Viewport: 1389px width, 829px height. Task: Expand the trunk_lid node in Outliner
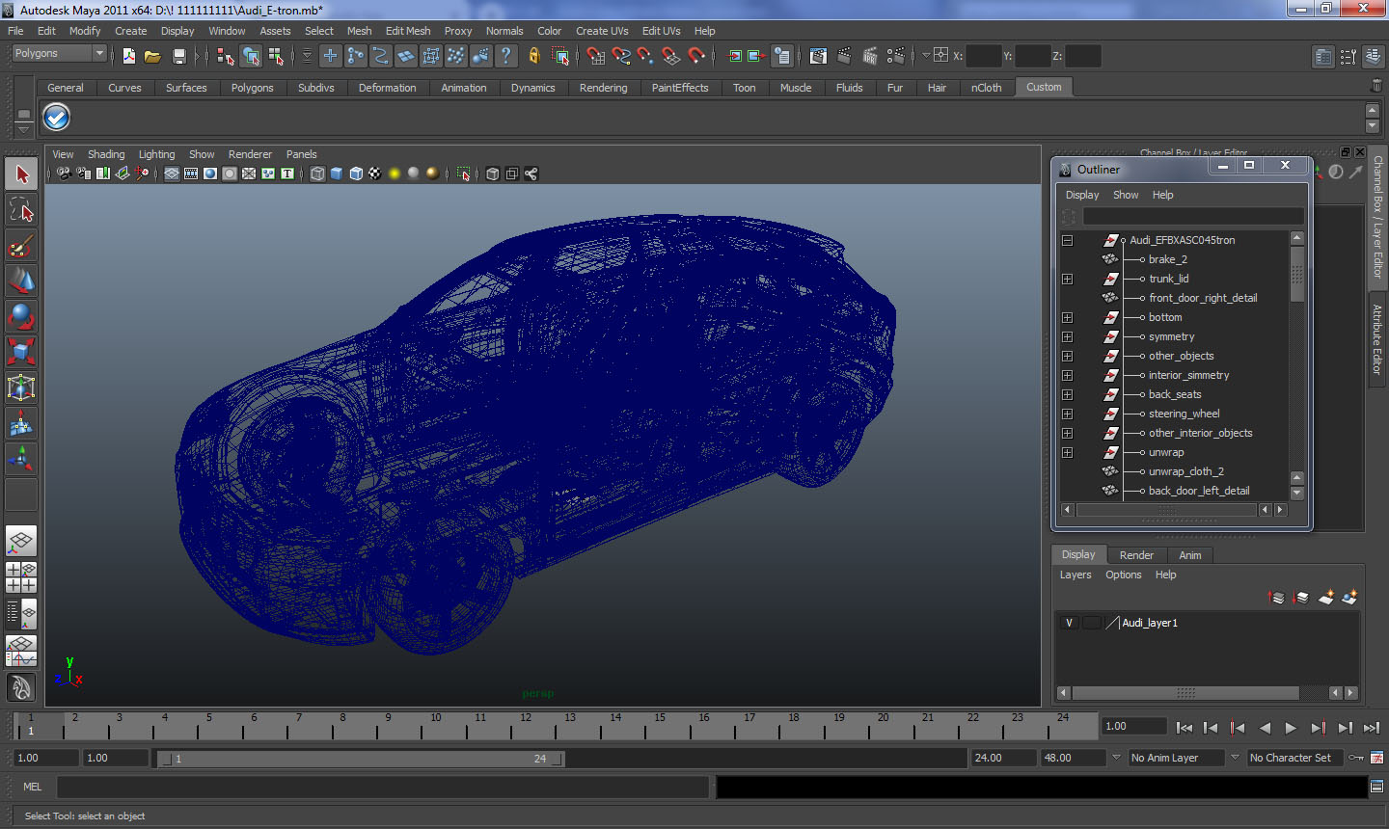[x=1067, y=279]
